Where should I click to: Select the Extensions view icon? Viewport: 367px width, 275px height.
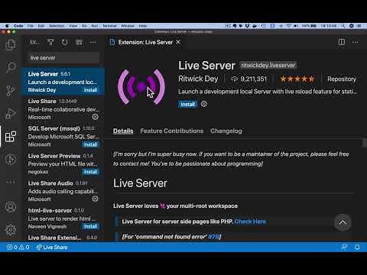coord(11,137)
